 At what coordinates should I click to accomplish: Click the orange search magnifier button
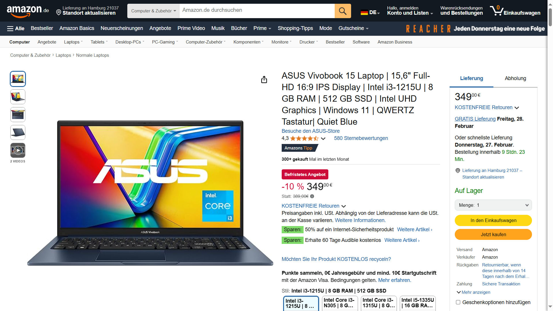[x=342, y=11]
